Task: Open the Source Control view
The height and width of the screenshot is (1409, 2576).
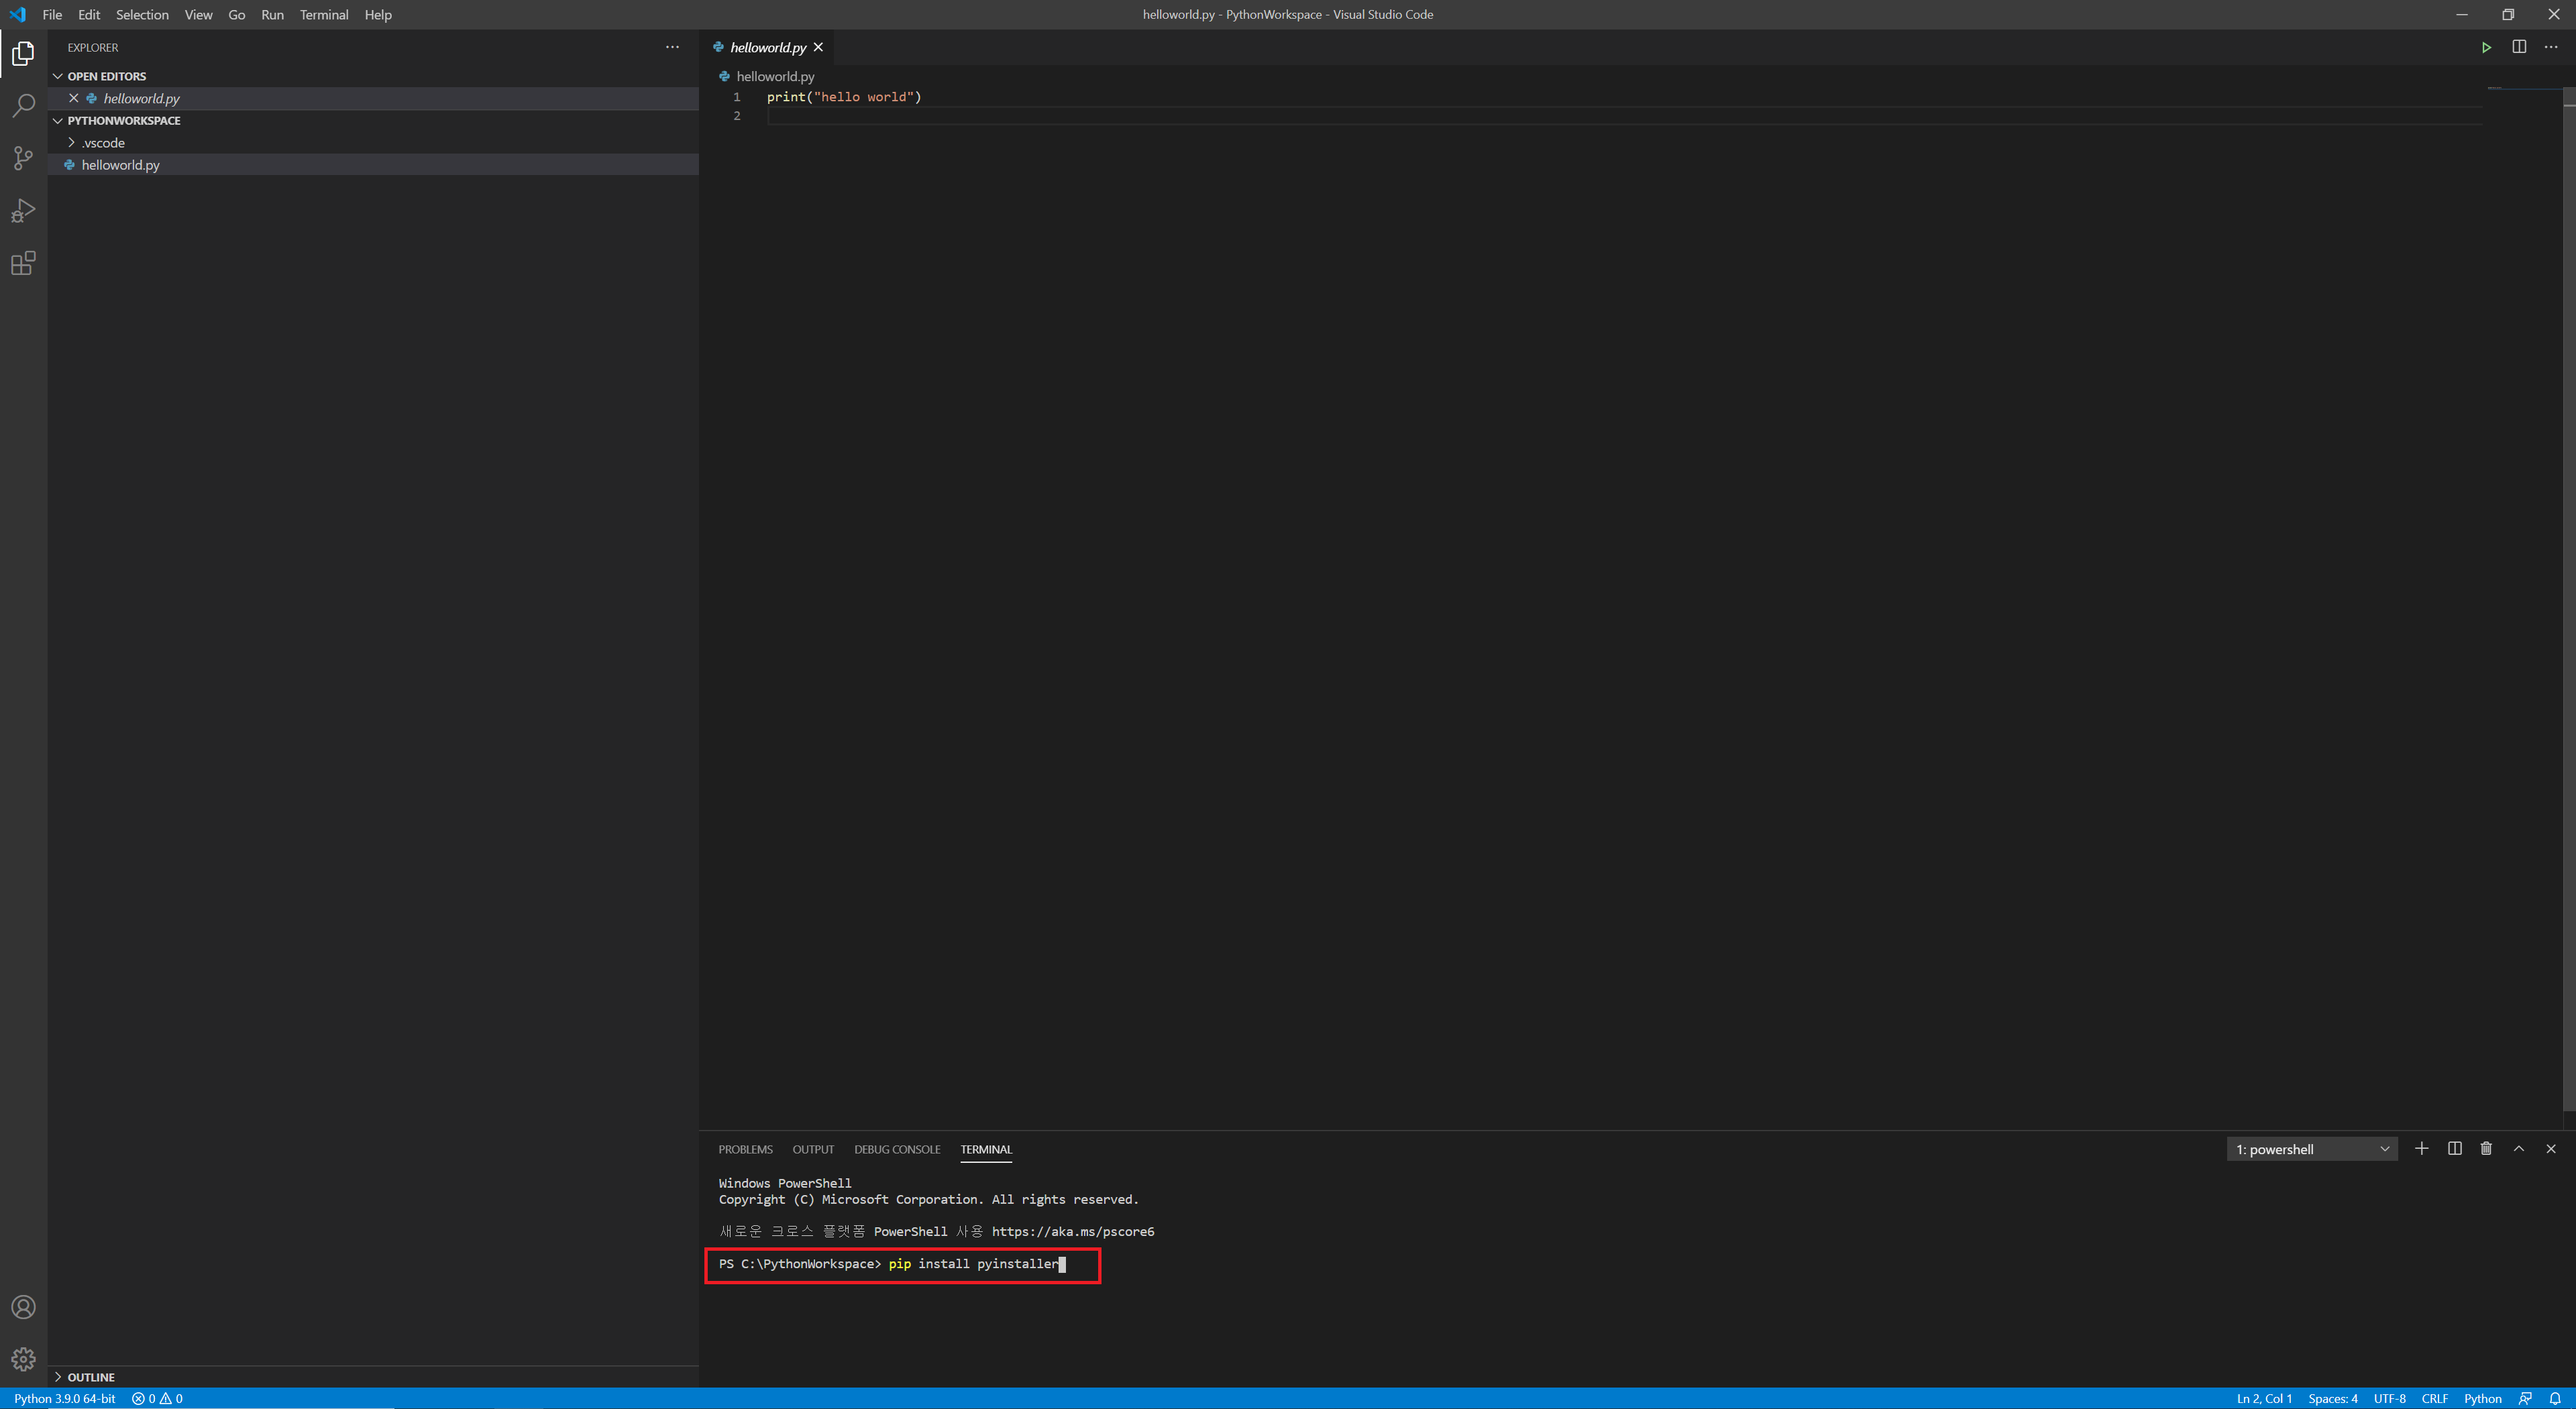Action: [23, 158]
